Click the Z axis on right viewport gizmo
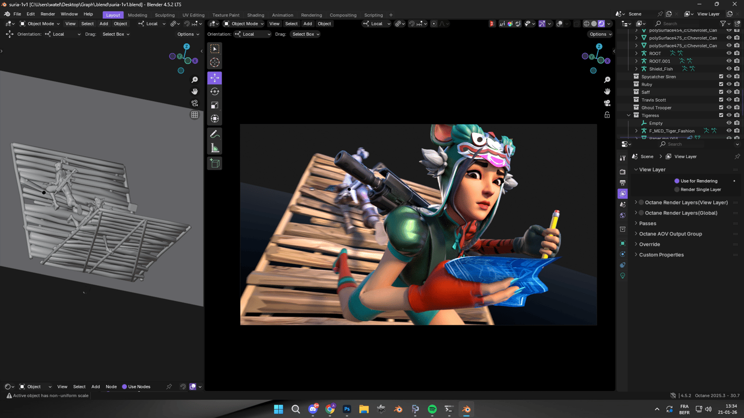Image resolution: width=744 pixels, height=418 pixels. (599, 46)
